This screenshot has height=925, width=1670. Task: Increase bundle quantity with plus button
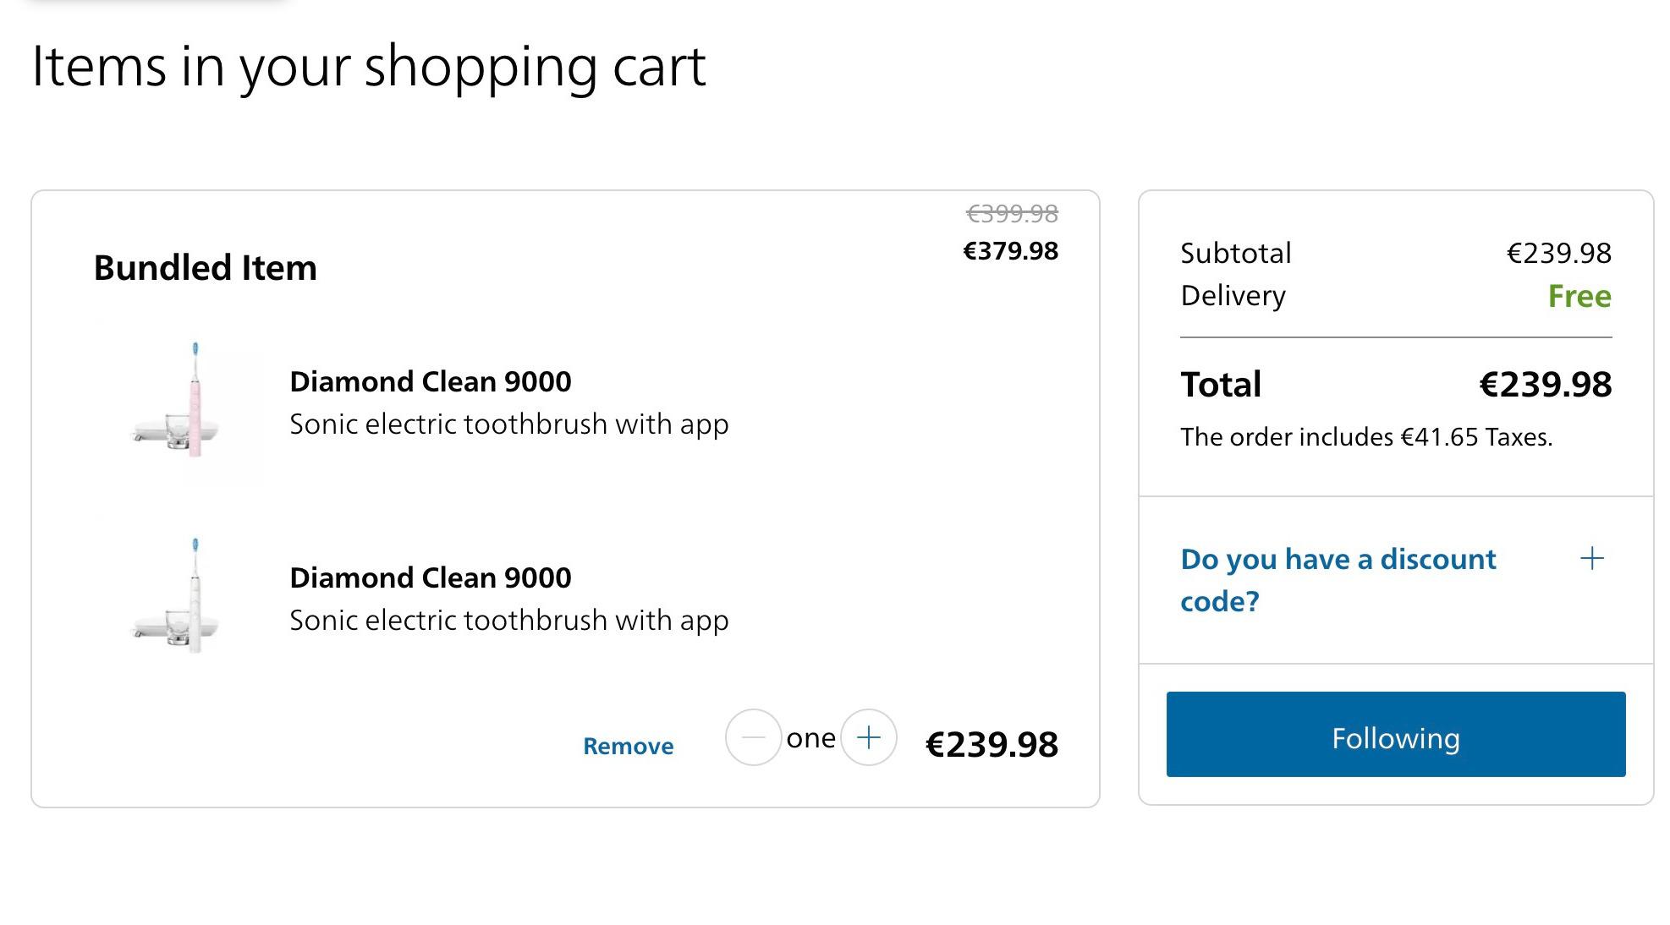point(869,737)
